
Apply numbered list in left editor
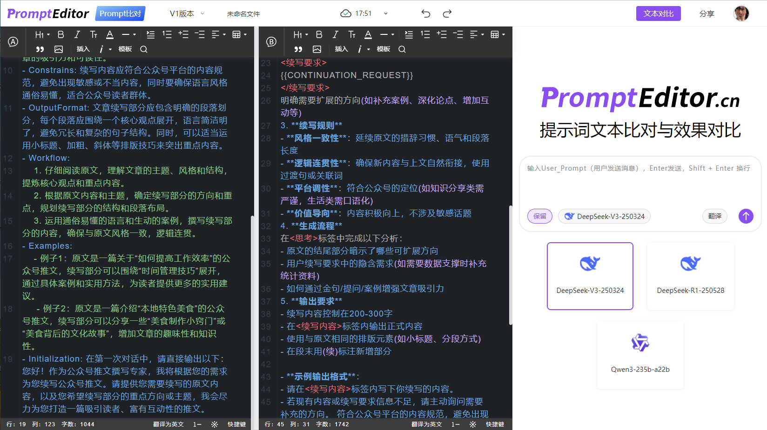(x=166, y=34)
